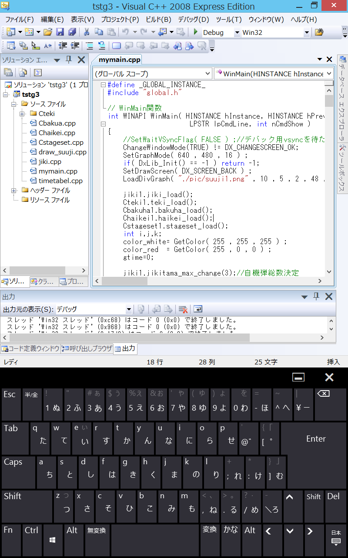Collapse the #define outlining region
The width and height of the screenshot is (348, 558).
(103, 85)
